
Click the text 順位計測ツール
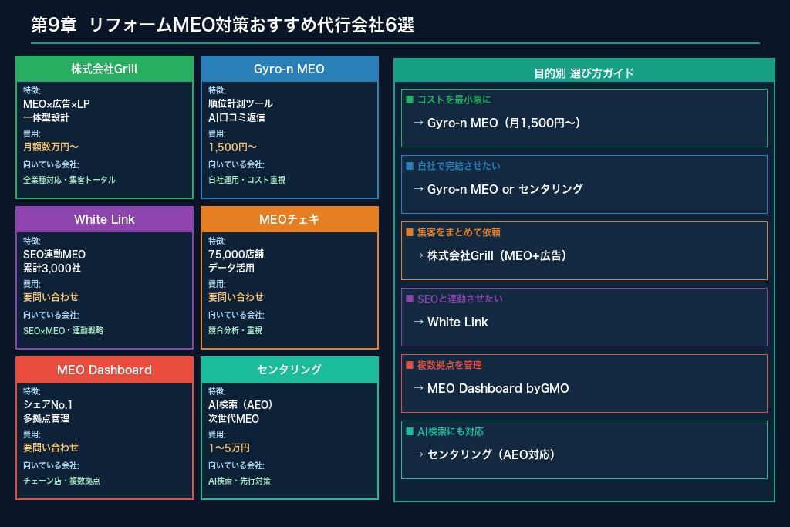(x=241, y=104)
